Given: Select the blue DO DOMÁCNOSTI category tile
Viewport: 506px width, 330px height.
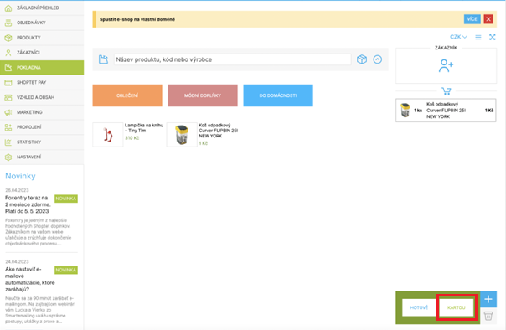Looking at the screenshot, I should (278, 95).
